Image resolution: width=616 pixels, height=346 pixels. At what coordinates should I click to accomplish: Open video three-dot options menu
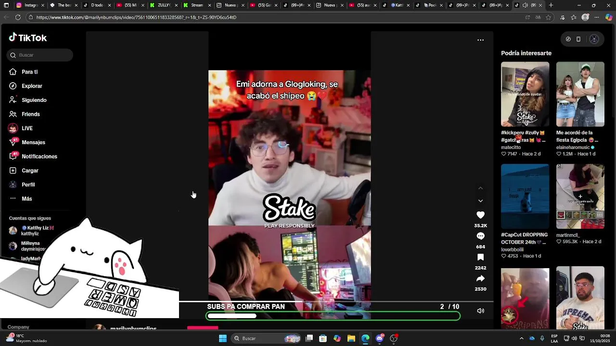[480, 40]
